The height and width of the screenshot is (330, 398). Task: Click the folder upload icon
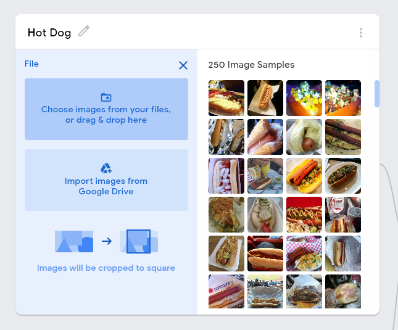106,97
